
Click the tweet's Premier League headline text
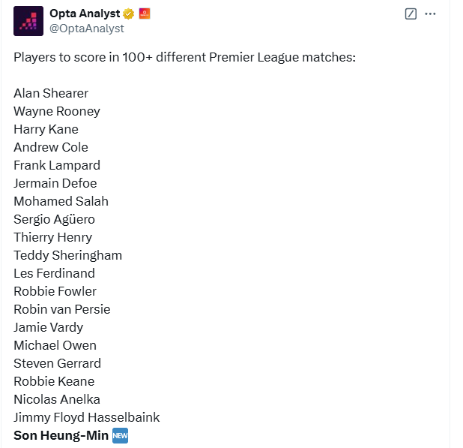pyautogui.click(x=184, y=57)
